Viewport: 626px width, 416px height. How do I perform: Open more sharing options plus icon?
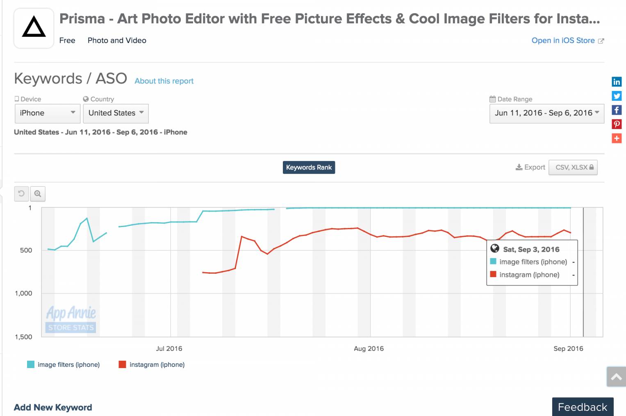pyautogui.click(x=617, y=138)
